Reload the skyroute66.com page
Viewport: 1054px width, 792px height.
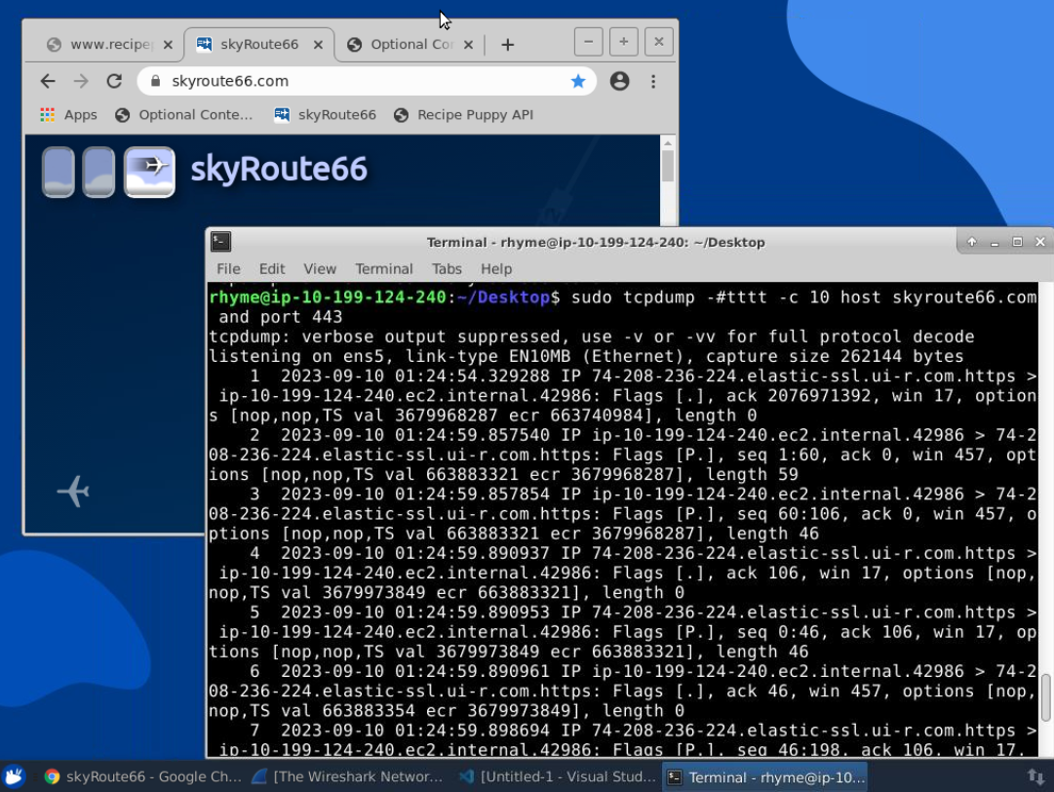click(114, 81)
